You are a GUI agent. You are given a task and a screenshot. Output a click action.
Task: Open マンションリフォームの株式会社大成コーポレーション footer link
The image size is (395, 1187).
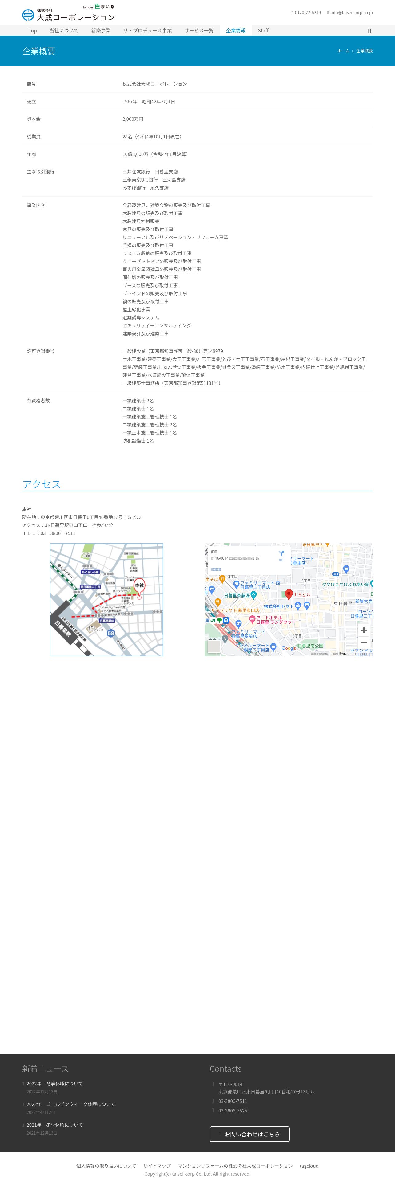(x=235, y=1166)
